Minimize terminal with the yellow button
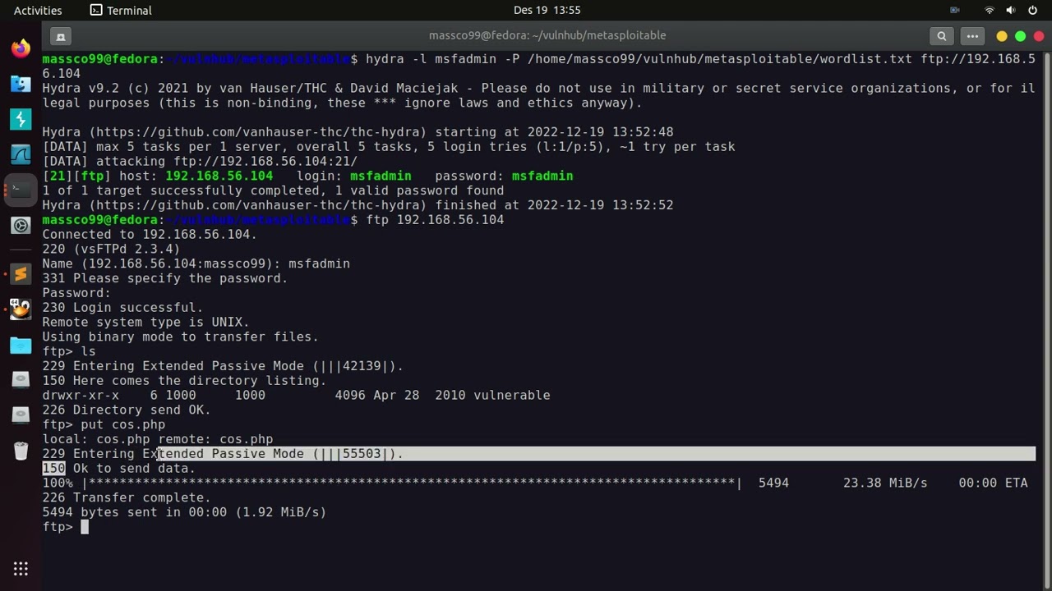The width and height of the screenshot is (1052, 591). 1002,36
